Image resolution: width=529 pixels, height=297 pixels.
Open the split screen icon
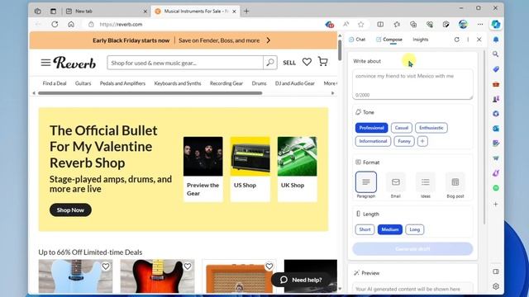(x=380, y=24)
